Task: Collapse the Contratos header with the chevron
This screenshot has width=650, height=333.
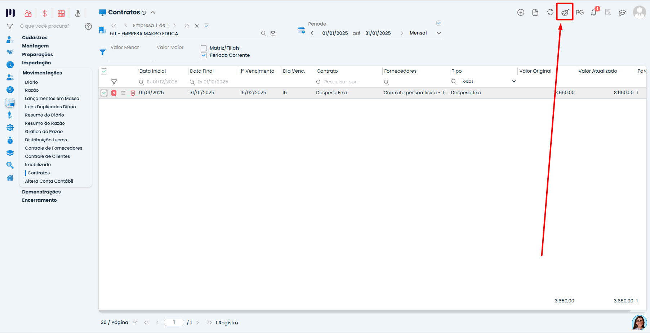Action: (x=153, y=12)
